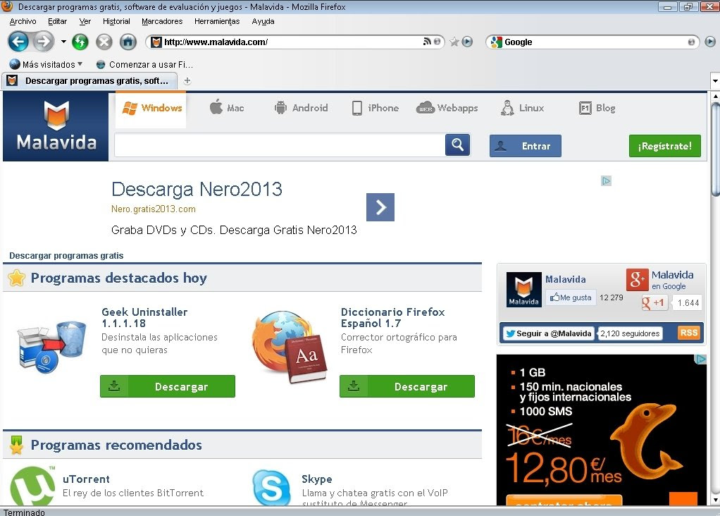Select the Descargar programas gratis tab
The height and width of the screenshot is (516, 720).
pyautogui.click(x=89, y=81)
